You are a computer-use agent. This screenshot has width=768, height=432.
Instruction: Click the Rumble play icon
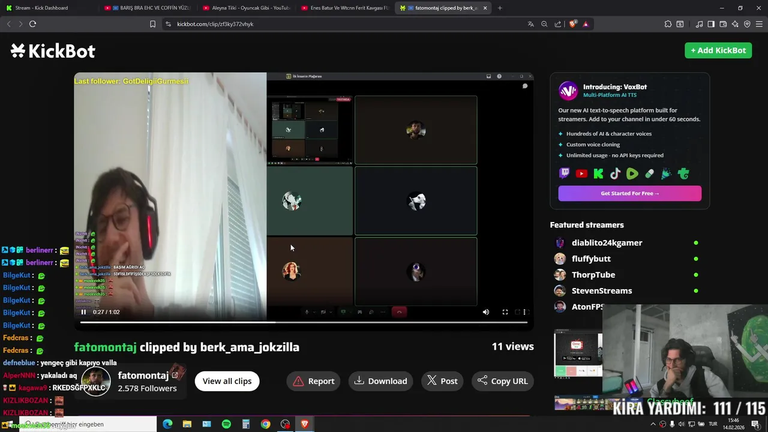tap(632, 174)
